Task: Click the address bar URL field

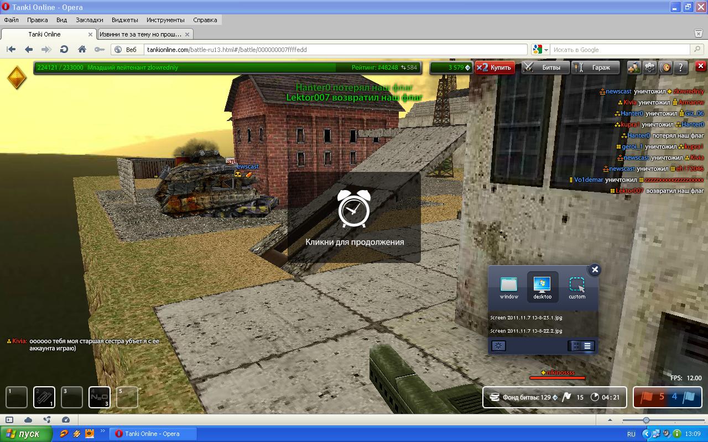Action: [x=335, y=49]
